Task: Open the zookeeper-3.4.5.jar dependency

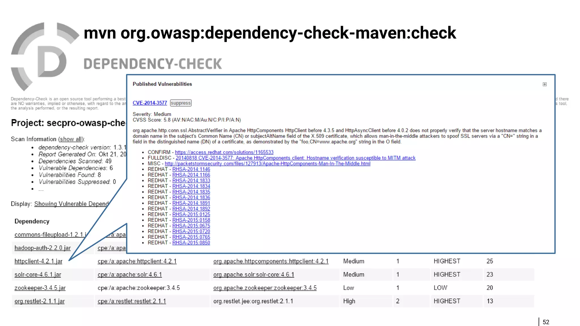Action: tap(40, 288)
